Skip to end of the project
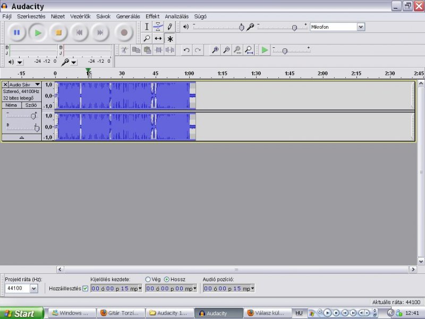 [x=100, y=32]
